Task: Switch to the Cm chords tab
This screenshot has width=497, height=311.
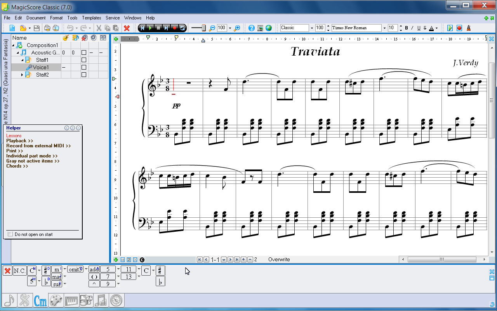Action: (40, 301)
